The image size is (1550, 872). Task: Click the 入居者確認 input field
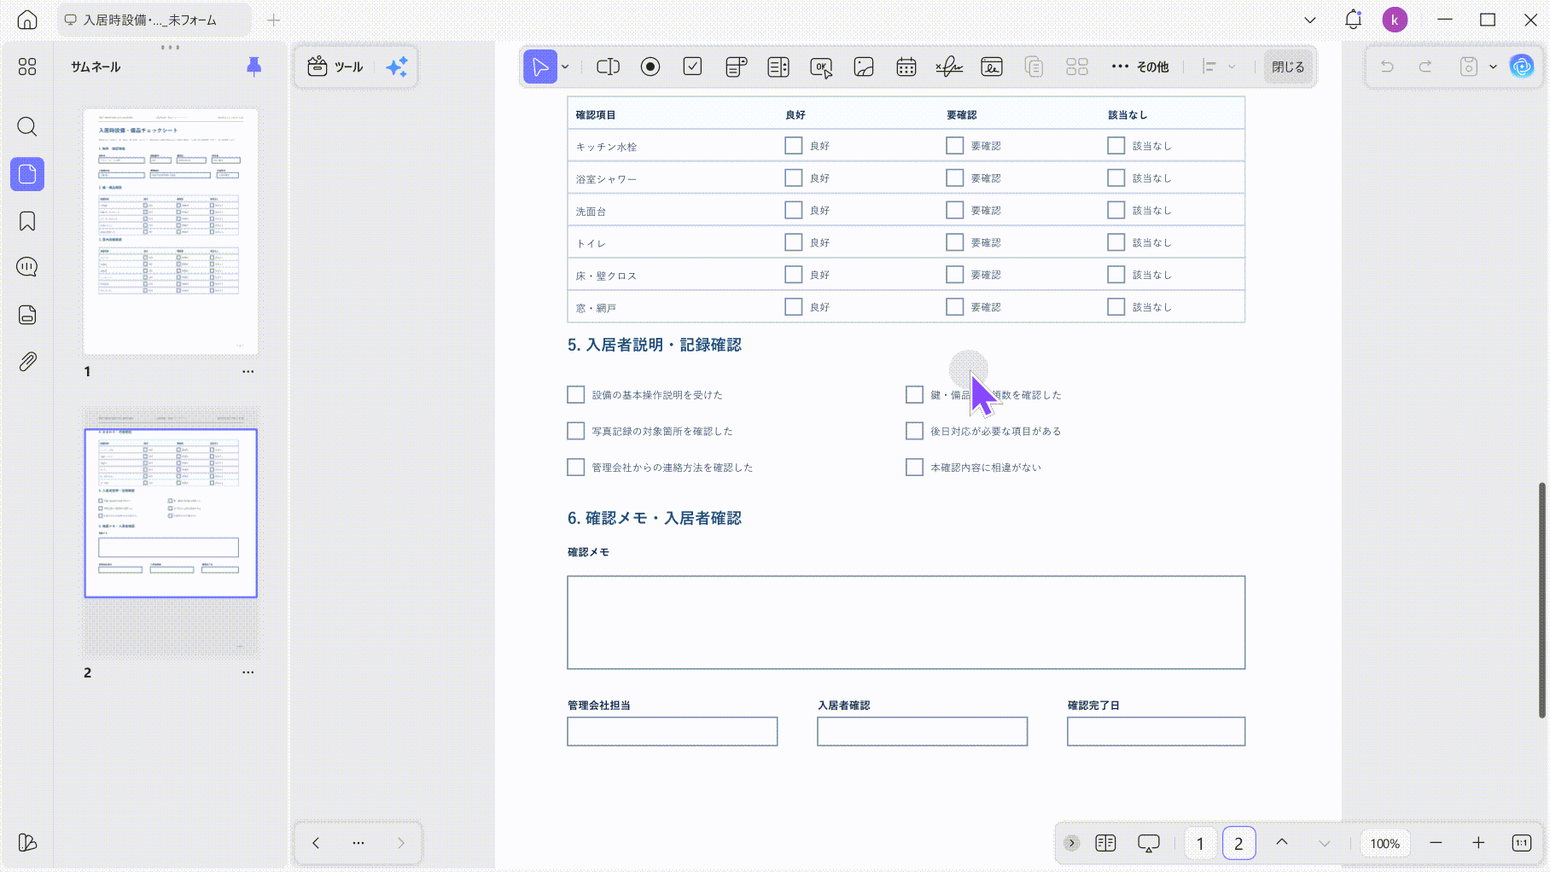pyautogui.click(x=923, y=731)
